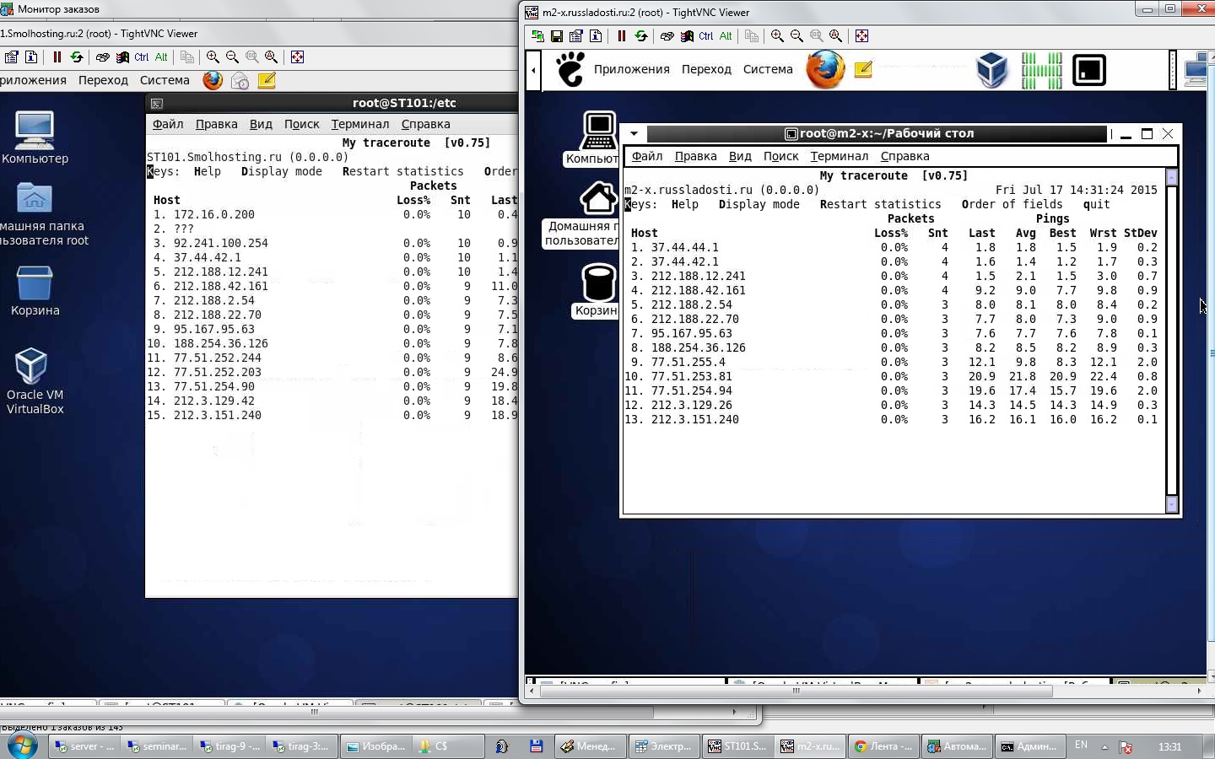Switch m2-x VNC viewer to full screen
Viewport: 1215px width, 759px height.
862,36
